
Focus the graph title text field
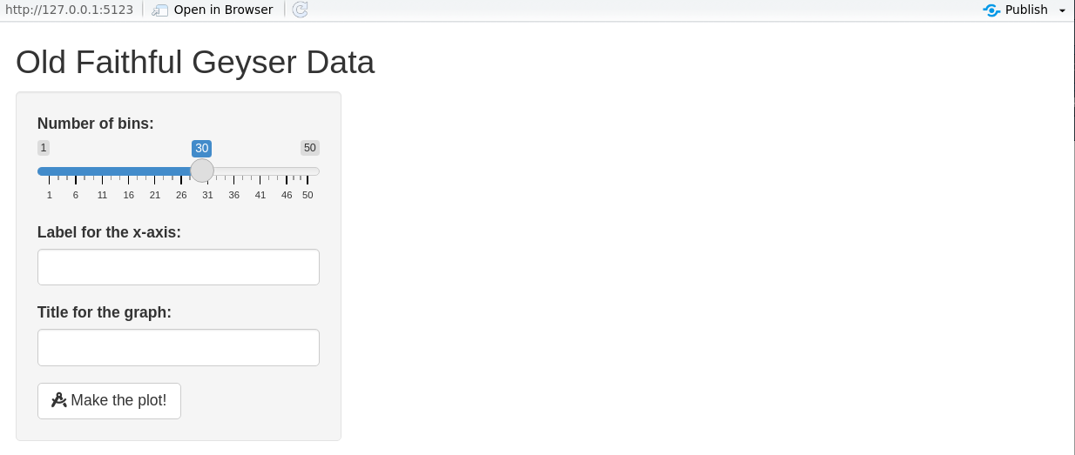coord(179,347)
